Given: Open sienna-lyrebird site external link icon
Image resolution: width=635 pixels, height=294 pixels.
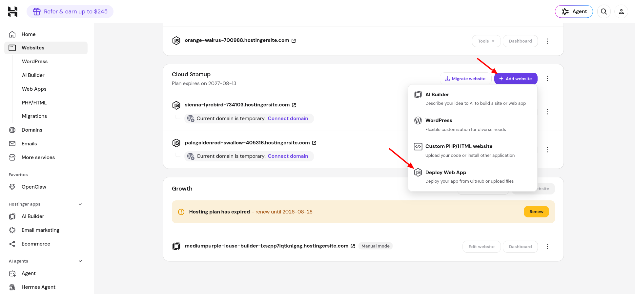Looking at the screenshot, I should click(x=294, y=105).
